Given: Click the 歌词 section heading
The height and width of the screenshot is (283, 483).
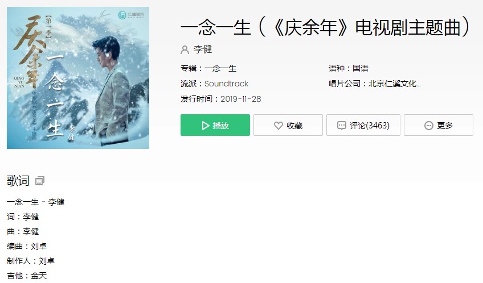Looking at the screenshot, I should tap(18, 181).
